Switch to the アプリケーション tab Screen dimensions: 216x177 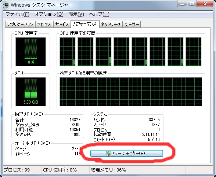(x=20, y=25)
